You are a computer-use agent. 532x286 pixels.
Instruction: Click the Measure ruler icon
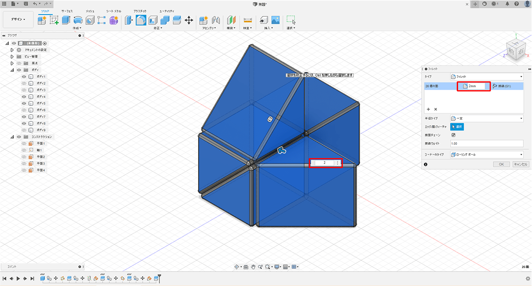(248, 20)
